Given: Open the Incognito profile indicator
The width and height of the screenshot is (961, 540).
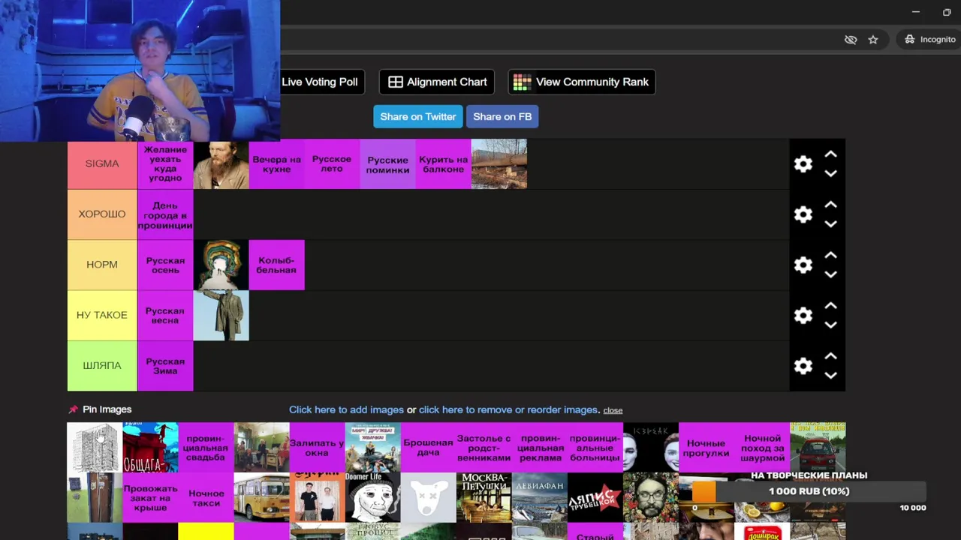Looking at the screenshot, I should pyautogui.click(x=930, y=40).
